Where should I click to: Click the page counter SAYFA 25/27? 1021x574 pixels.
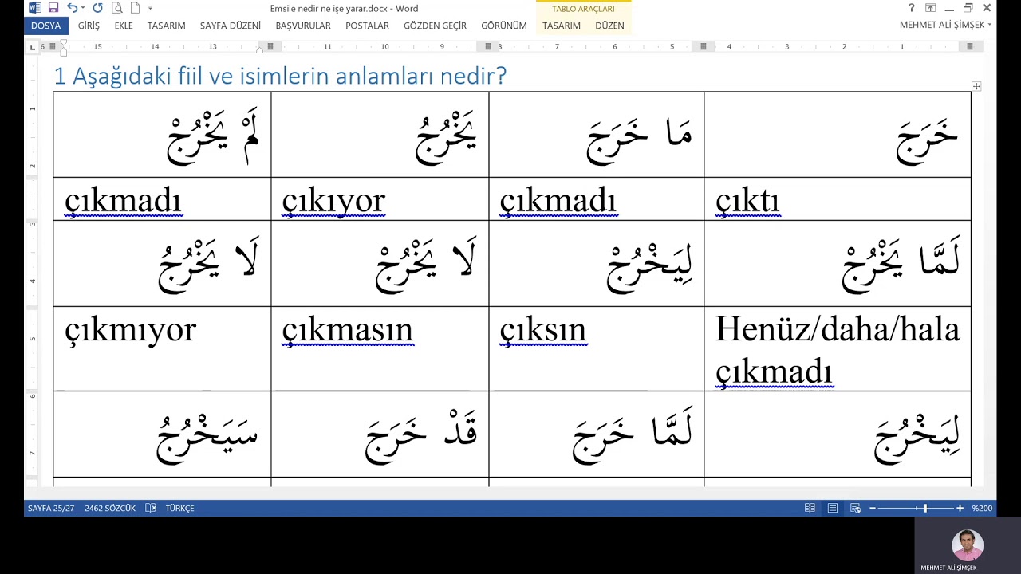point(51,508)
